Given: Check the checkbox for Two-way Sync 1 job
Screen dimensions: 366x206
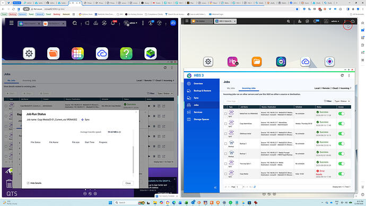Looking at the screenshot, I should pos(225,164).
